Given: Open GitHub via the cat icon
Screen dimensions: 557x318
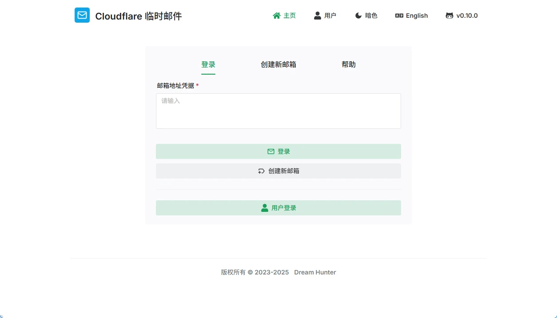Looking at the screenshot, I should (x=450, y=16).
